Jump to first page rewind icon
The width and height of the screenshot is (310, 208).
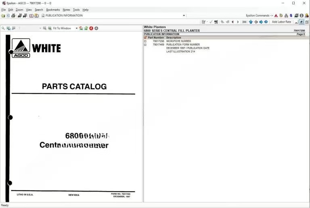[x=244, y=22]
